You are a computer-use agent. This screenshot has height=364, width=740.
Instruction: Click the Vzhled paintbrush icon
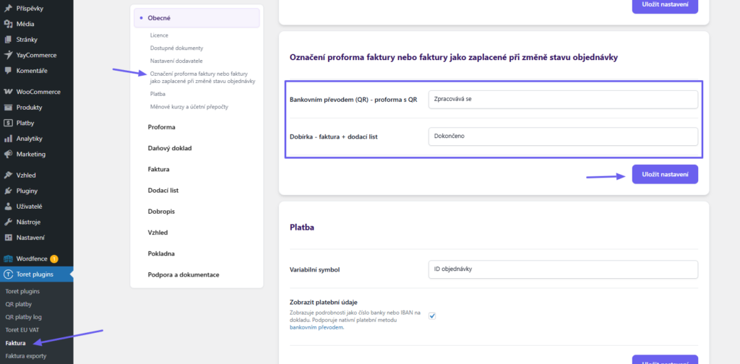(x=7, y=175)
